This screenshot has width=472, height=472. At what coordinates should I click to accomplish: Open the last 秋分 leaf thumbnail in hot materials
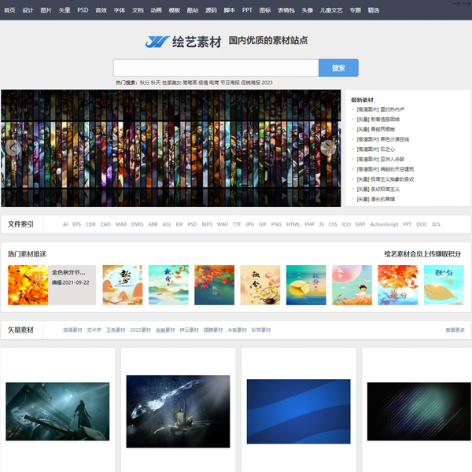[444, 285]
